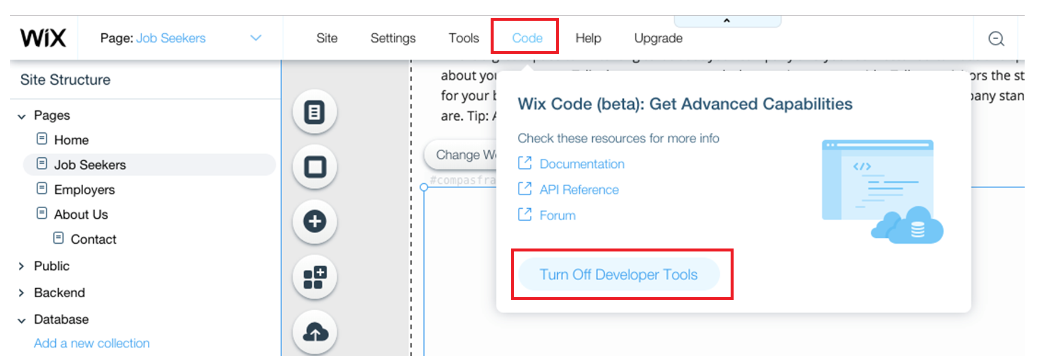Viewport: 1052px width, 360px height.
Task: Select the Job Seekers page in the tree
Action: coord(149,165)
